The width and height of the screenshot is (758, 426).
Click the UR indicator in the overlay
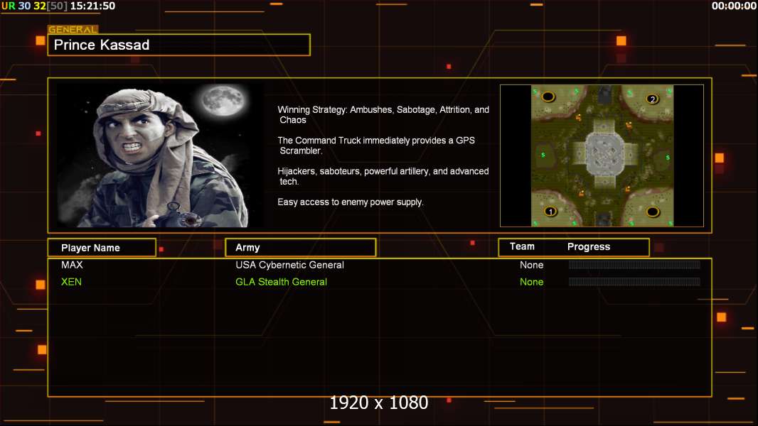click(x=9, y=6)
